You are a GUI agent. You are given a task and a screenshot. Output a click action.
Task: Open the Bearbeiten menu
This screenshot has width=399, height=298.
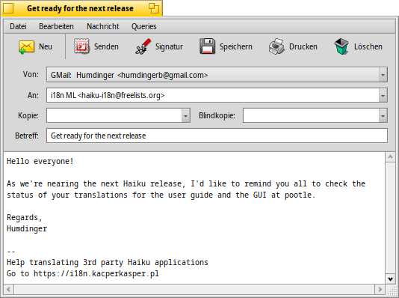[x=56, y=26]
